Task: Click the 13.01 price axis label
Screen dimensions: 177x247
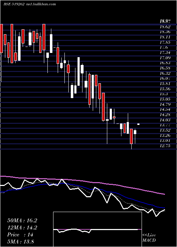Action: point(165,141)
